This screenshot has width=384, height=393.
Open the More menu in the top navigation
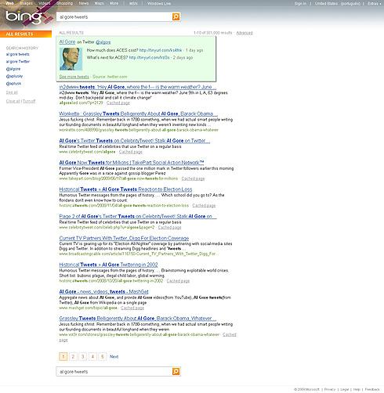click(114, 3)
